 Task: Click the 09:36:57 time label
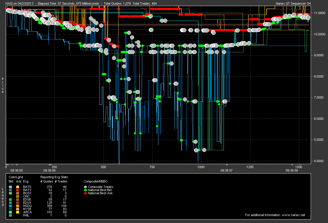coord(226,170)
